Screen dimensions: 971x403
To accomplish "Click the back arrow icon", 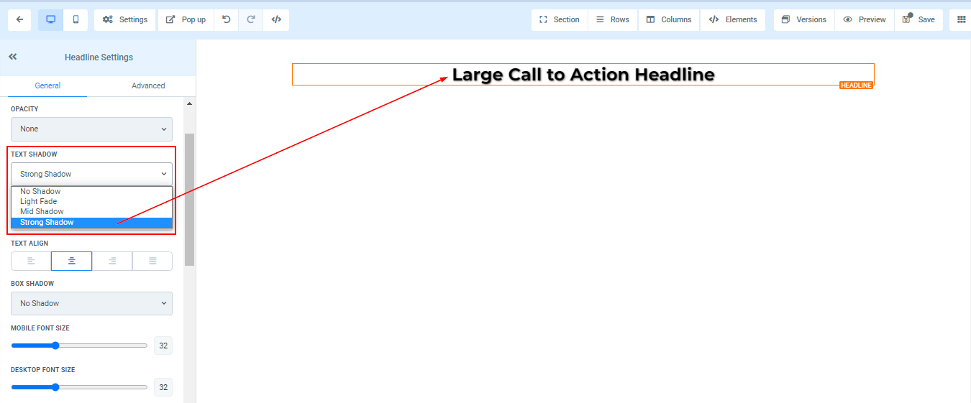I will (19, 19).
